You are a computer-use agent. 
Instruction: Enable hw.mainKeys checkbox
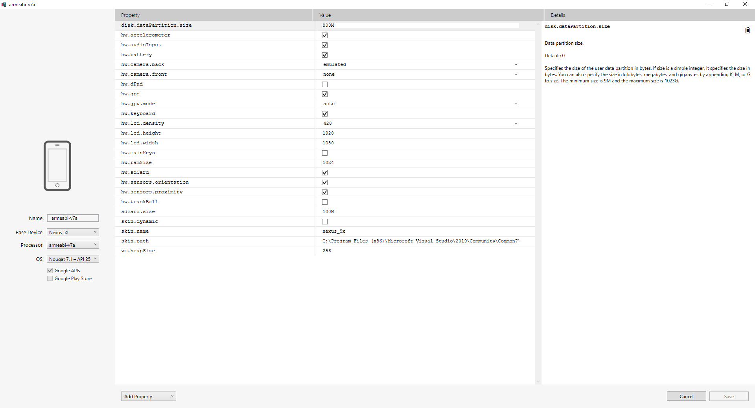pos(325,153)
